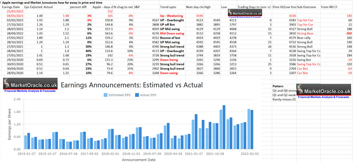
Task: Select the date cell 28/04/2022
Action: pyautogui.click(x=12, y=33)
